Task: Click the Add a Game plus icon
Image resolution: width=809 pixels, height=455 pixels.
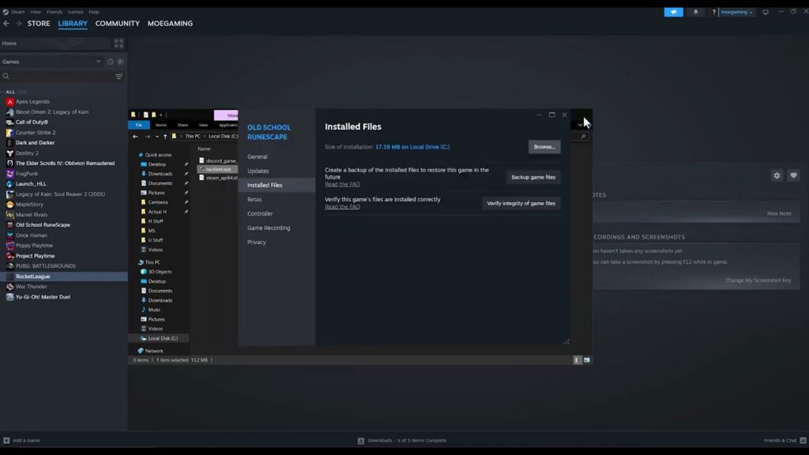Action: click(6, 441)
